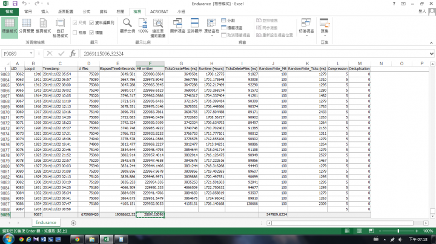Expand the Name Box dropdown

[31, 53]
